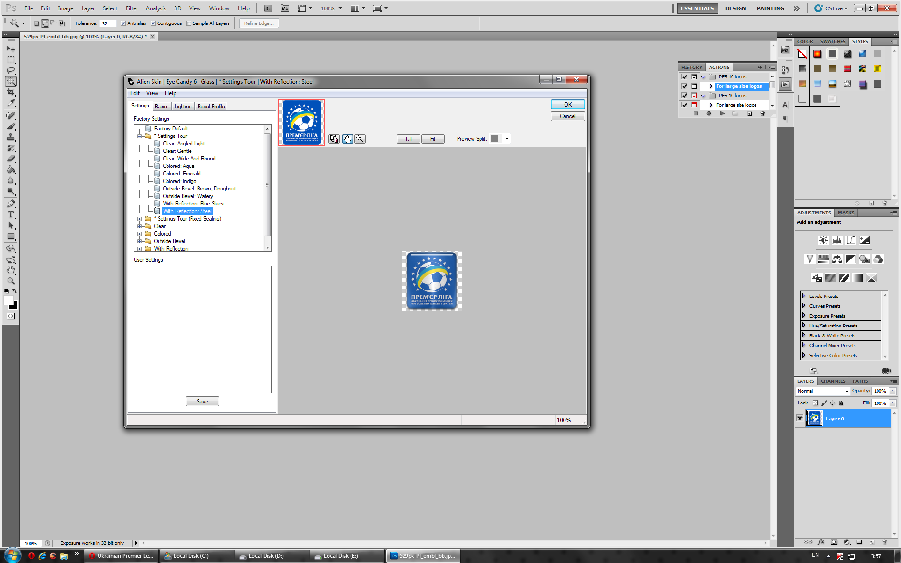The height and width of the screenshot is (563, 901).
Task: Select the Horizontal Type tool
Action: click(11, 215)
